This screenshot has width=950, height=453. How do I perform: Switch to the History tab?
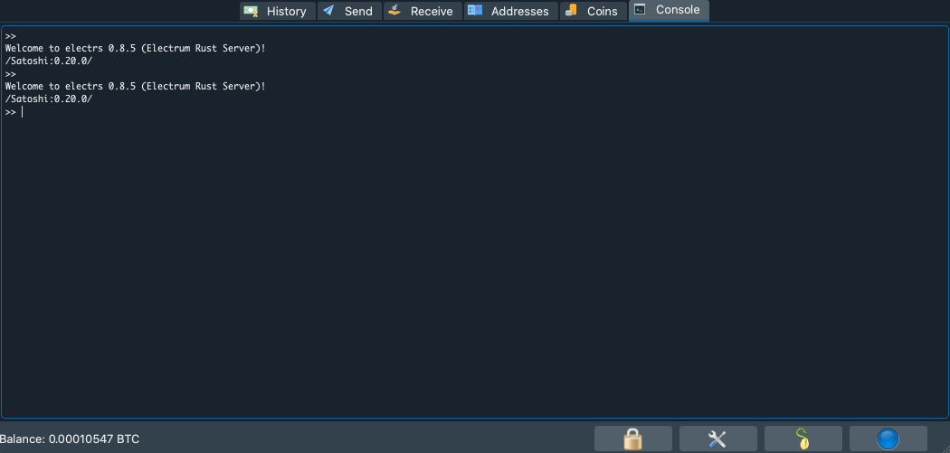pos(278,11)
